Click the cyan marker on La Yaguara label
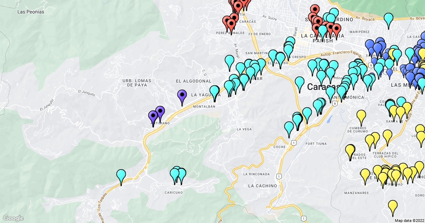The width and height of the screenshot is (425, 223). (x=214, y=93)
